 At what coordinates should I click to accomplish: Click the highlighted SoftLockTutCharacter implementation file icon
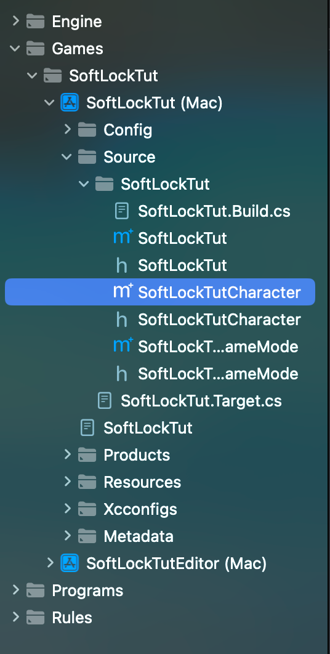click(123, 292)
